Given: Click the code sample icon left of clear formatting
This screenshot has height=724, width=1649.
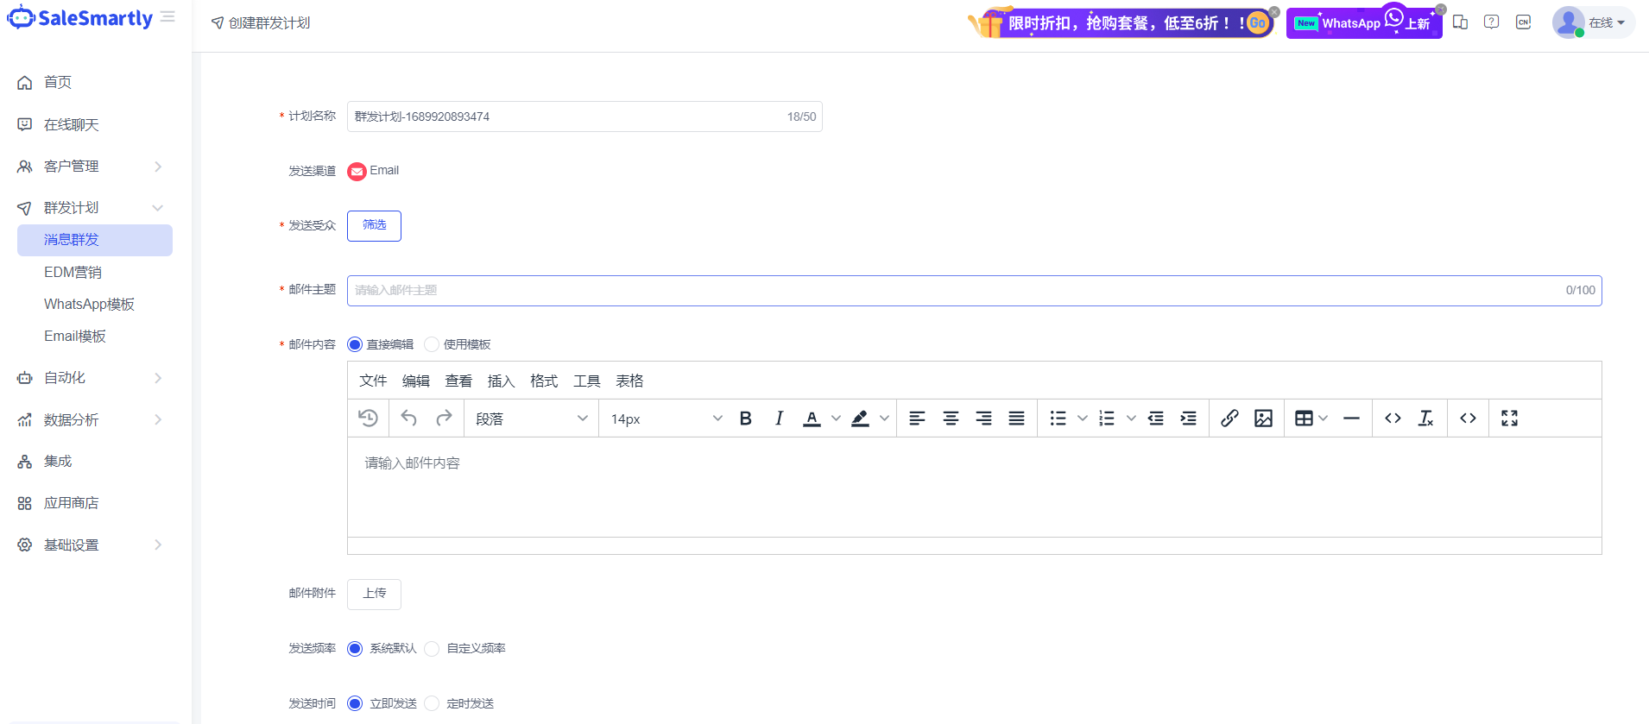Looking at the screenshot, I should [1393, 419].
